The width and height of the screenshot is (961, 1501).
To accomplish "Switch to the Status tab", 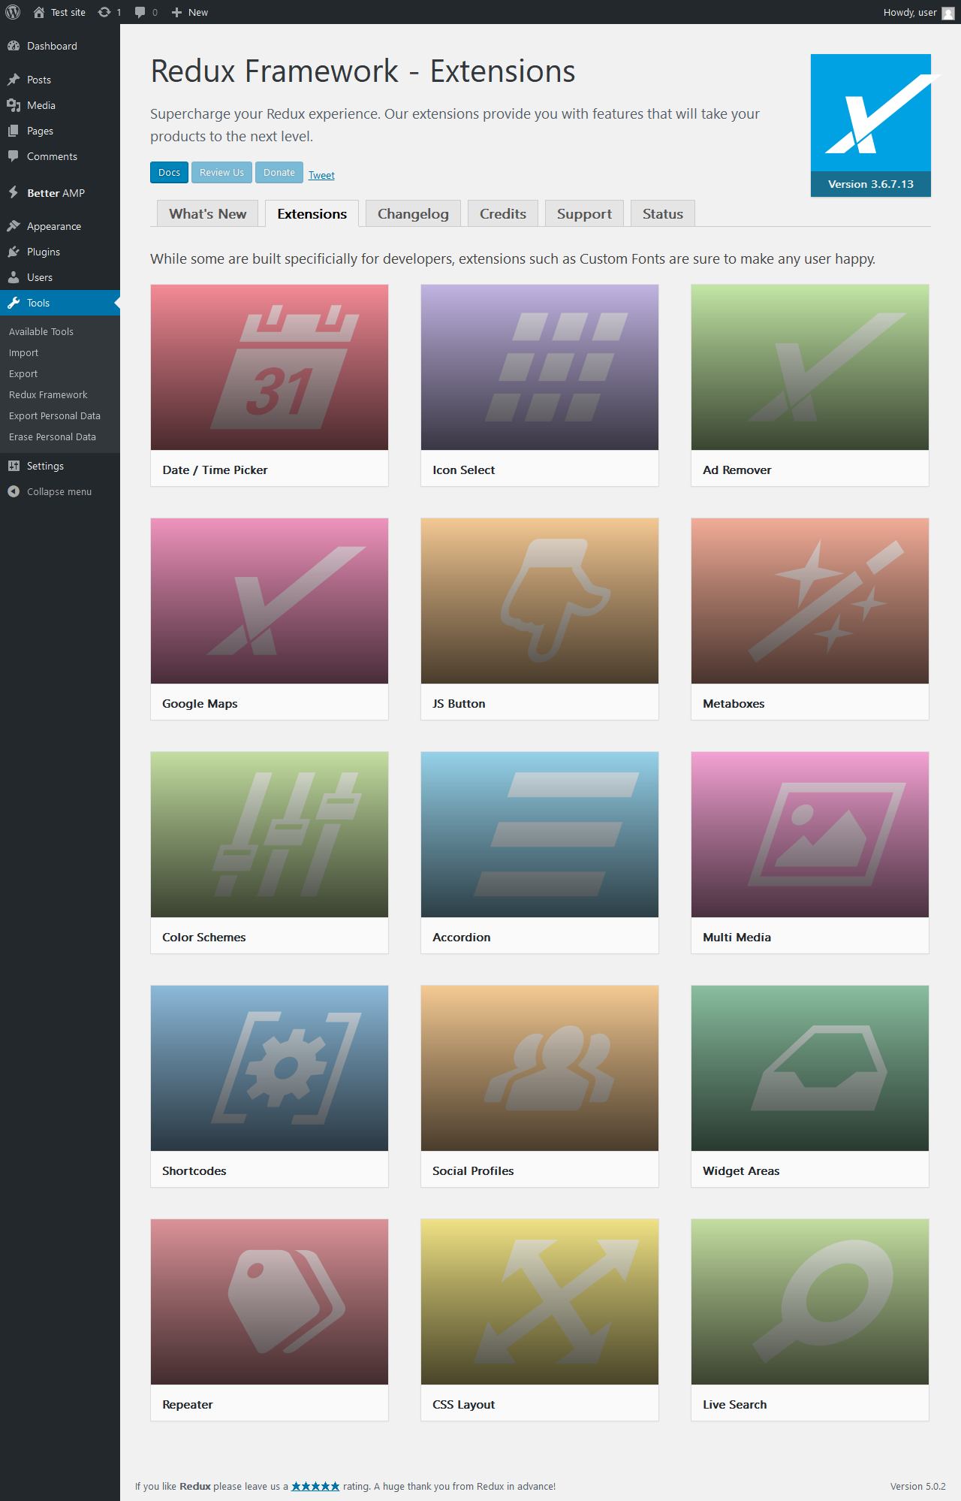I will click(663, 213).
